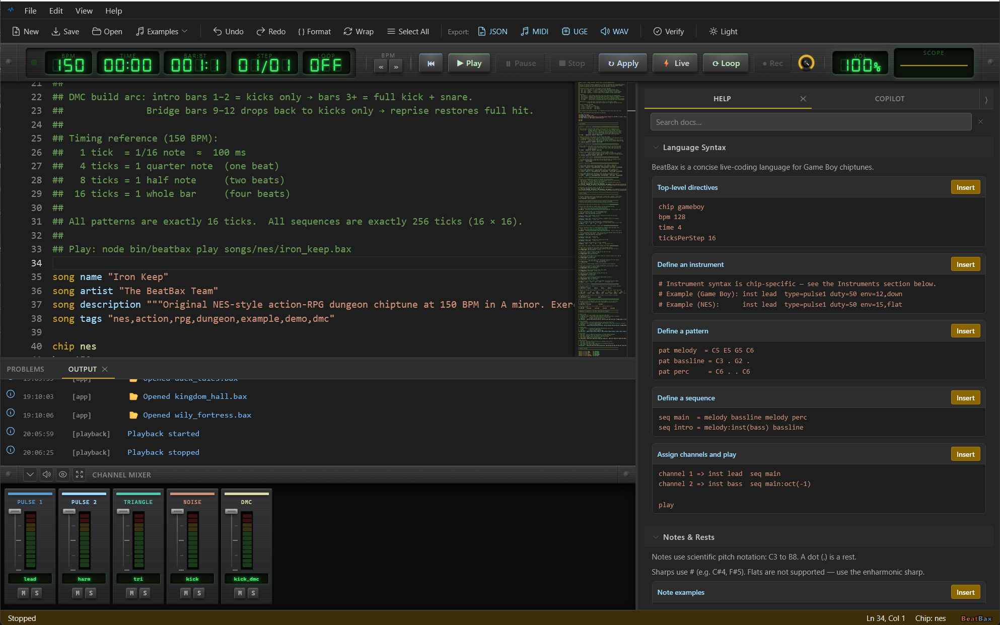Open the Help menu
The height and width of the screenshot is (625, 1000).
(x=113, y=11)
